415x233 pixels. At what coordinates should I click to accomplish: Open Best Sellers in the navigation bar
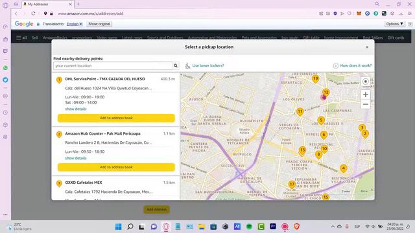pyautogui.click(x=373, y=38)
